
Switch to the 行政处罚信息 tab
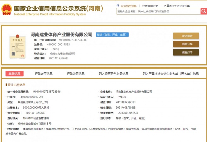coord(76,73)
